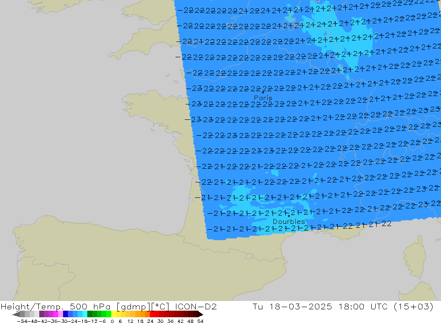The height and width of the screenshot is (323, 441).
Task: Click the 'Height/Temp. 500 hPa' title text
Action: click(56, 306)
